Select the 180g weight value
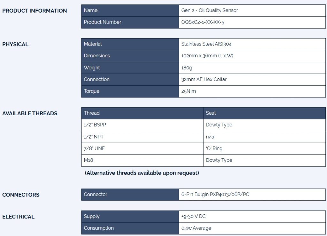Image resolution: width=327 pixels, height=236 pixels. (187, 68)
